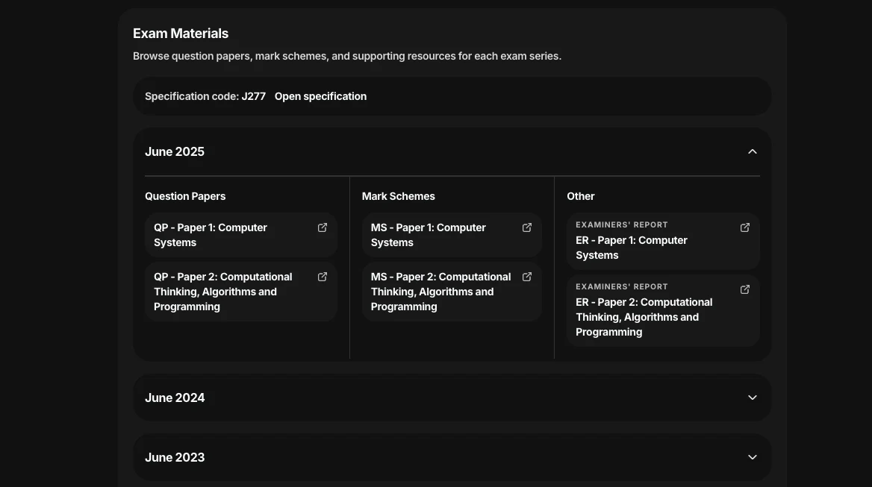Open ER - Paper 1: Computer Systems report

point(664,242)
